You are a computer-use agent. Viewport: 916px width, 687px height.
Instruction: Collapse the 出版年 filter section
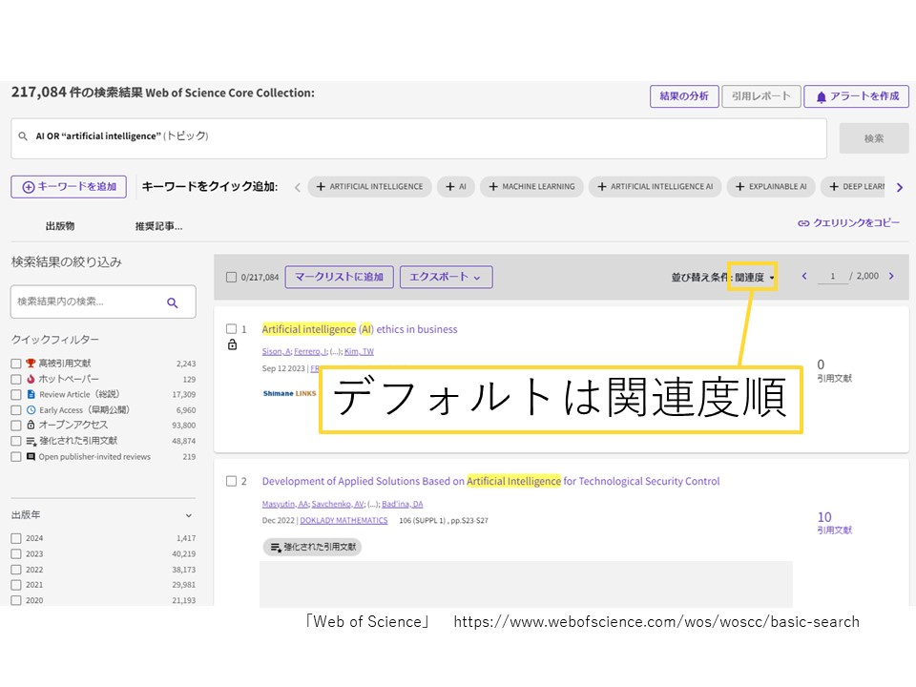tap(189, 515)
